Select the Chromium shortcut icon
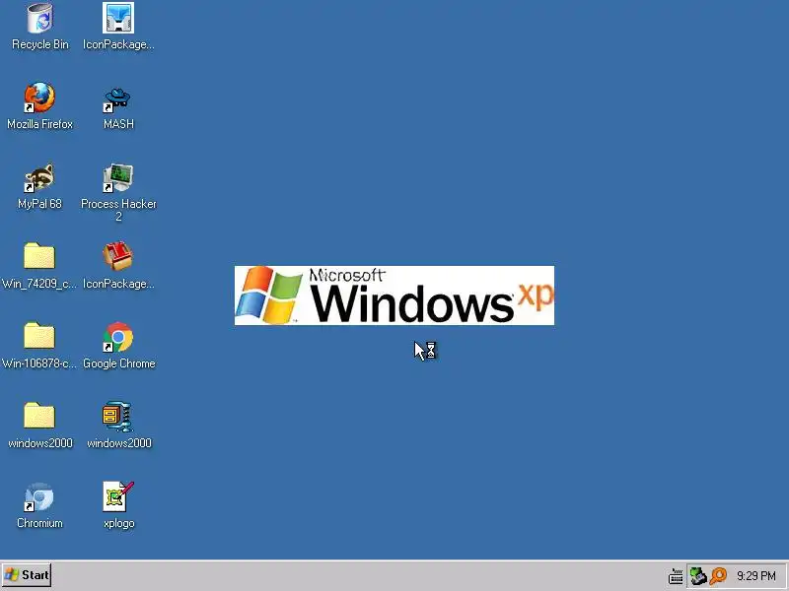The width and height of the screenshot is (789, 591). point(39,496)
